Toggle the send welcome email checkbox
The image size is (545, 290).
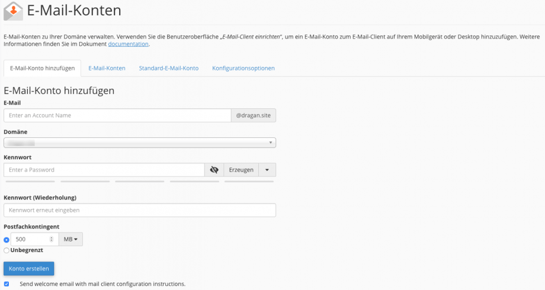coord(7,284)
